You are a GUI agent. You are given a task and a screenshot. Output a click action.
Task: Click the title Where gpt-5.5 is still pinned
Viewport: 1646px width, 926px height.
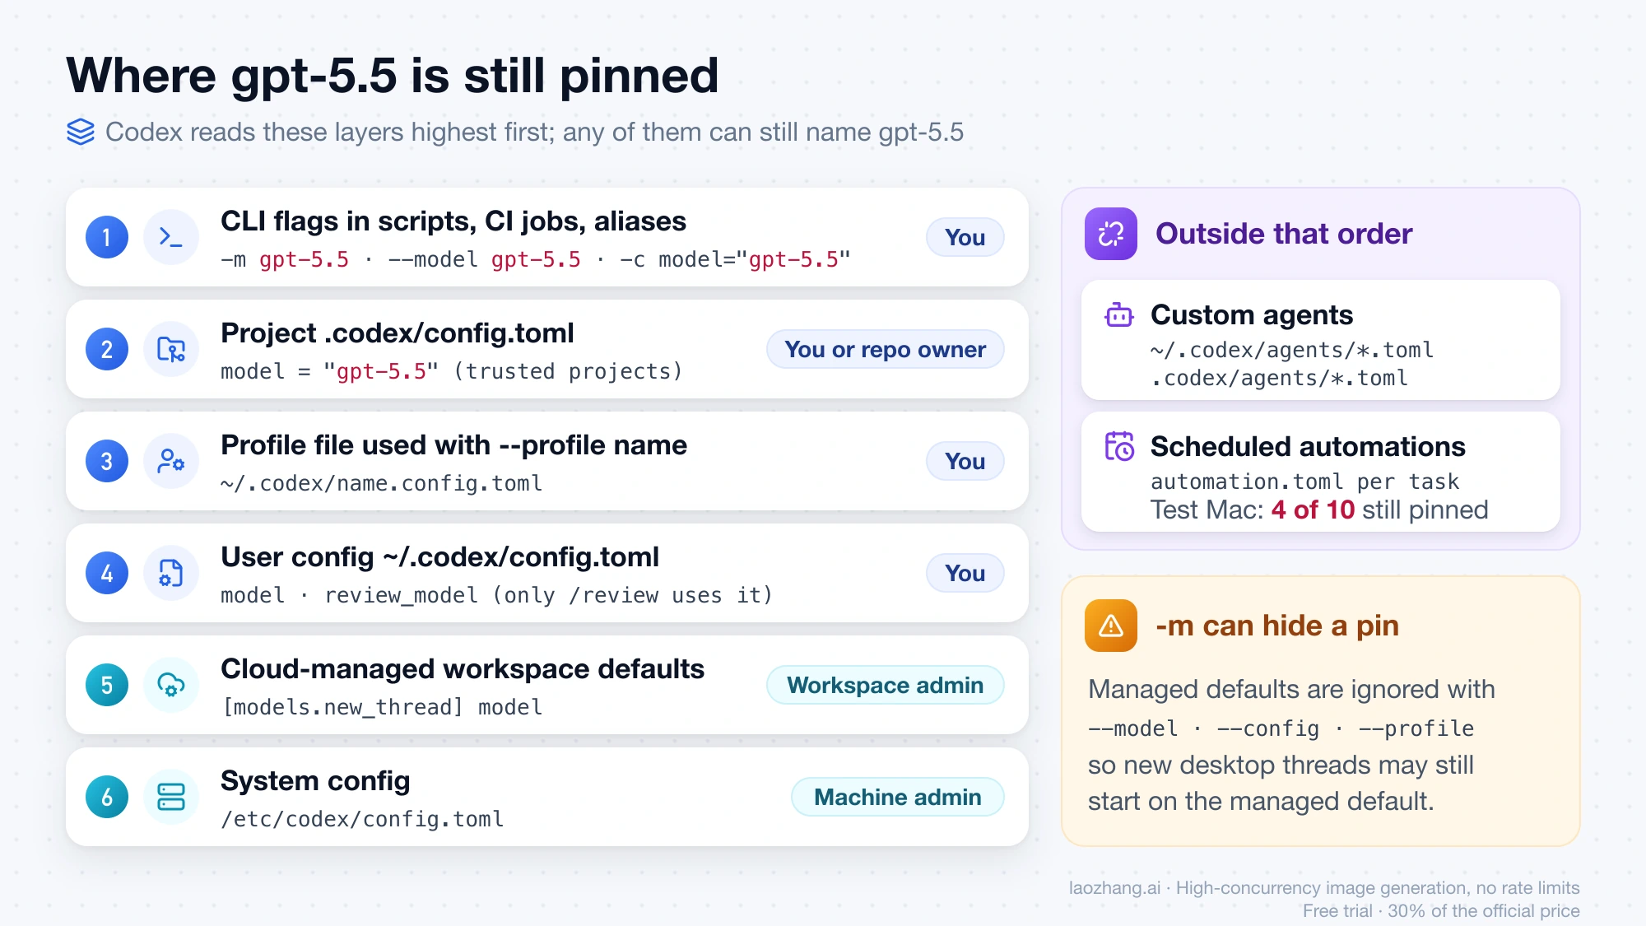click(393, 76)
